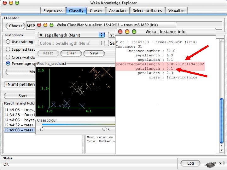Click the Instance info vertical scrollbar thumb
The width and height of the screenshot is (227, 170).
coord(222,121)
